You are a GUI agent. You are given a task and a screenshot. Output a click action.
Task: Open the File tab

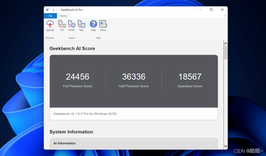(50, 16)
